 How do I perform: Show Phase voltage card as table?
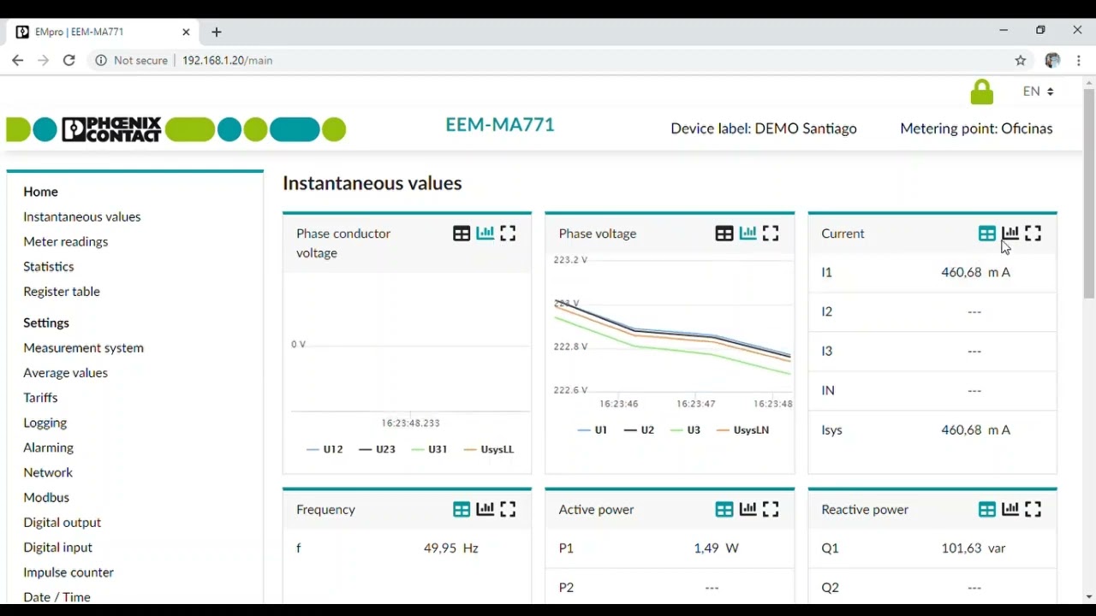pyautogui.click(x=724, y=234)
